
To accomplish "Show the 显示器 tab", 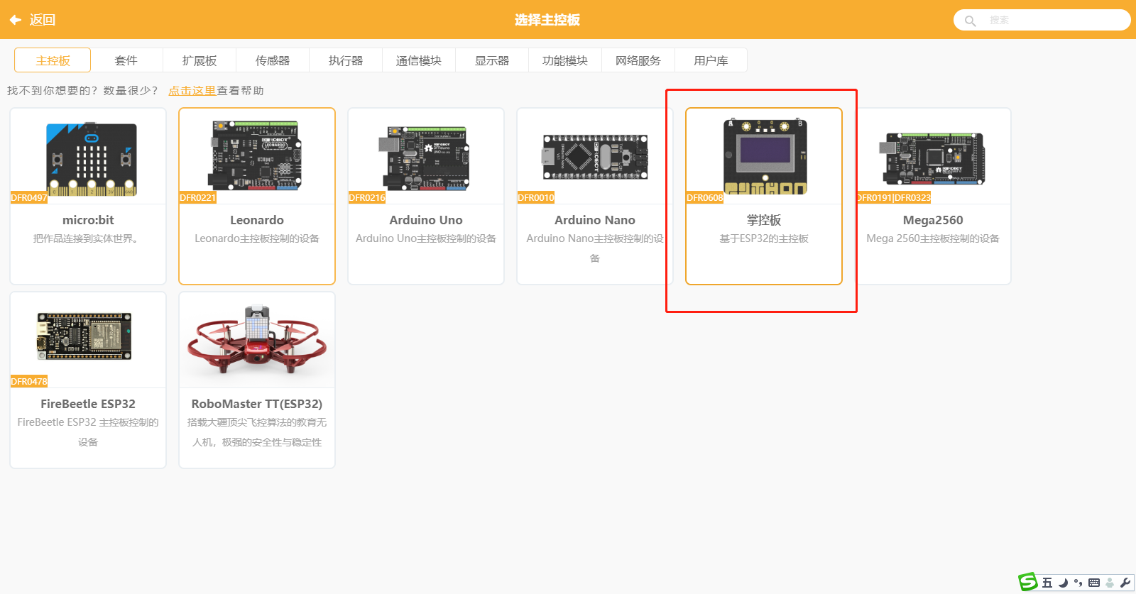I will pyautogui.click(x=492, y=60).
